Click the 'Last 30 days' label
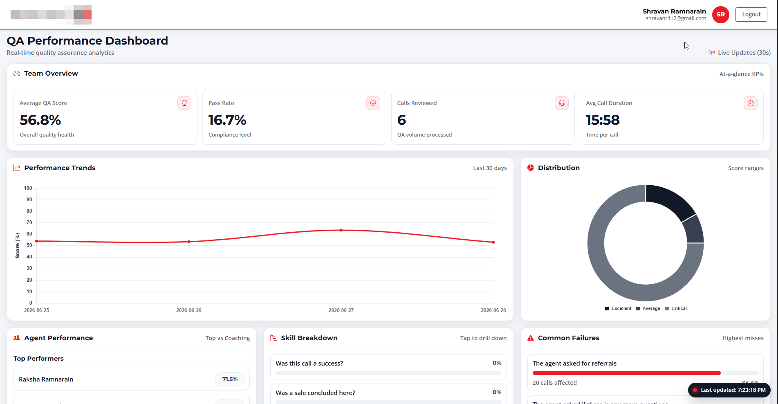The image size is (778, 404). (x=490, y=168)
